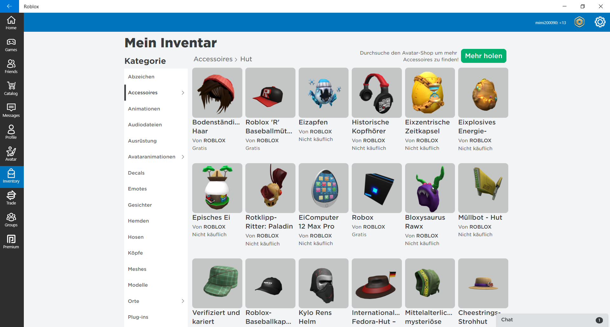This screenshot has width=610, height=327.
Task: Open the Catalog shopping cart icon
Action: click(x=11, y=89)
